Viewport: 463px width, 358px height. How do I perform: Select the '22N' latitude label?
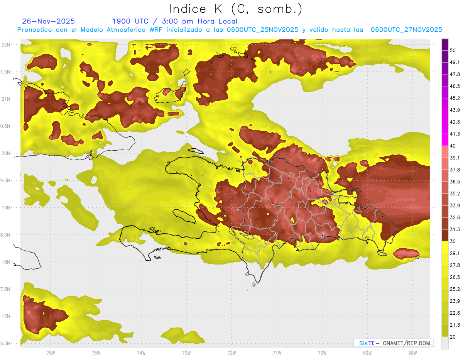pyautogui.click(x=6, y=45)
